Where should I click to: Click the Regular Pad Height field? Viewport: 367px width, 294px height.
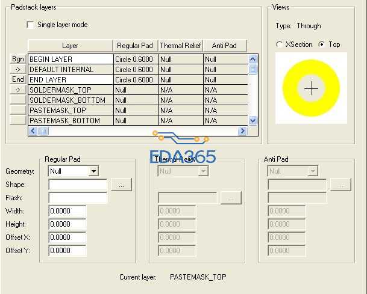coord(67,224)
